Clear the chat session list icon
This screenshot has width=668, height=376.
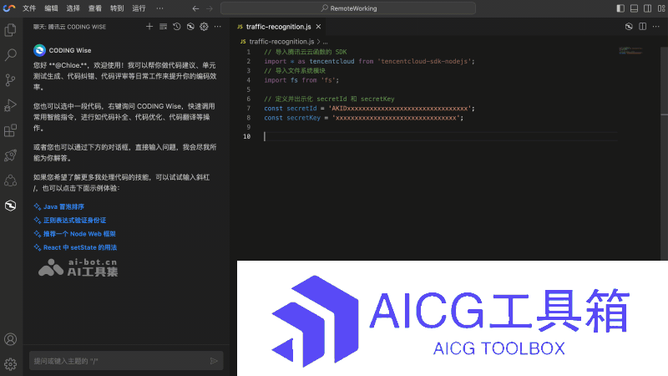(x=163, y=27)
